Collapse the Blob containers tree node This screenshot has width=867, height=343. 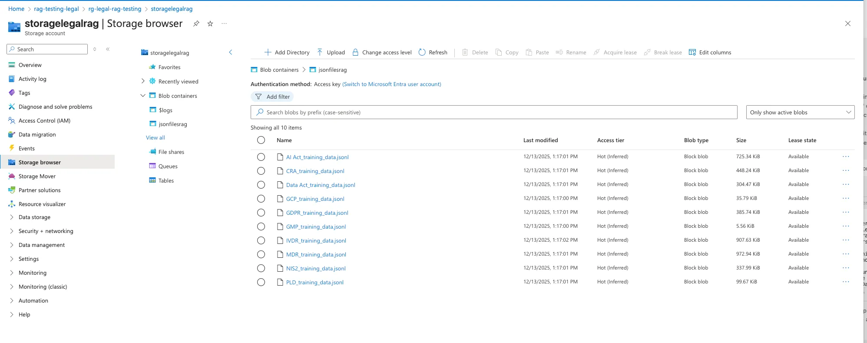(x=143, y=96)
